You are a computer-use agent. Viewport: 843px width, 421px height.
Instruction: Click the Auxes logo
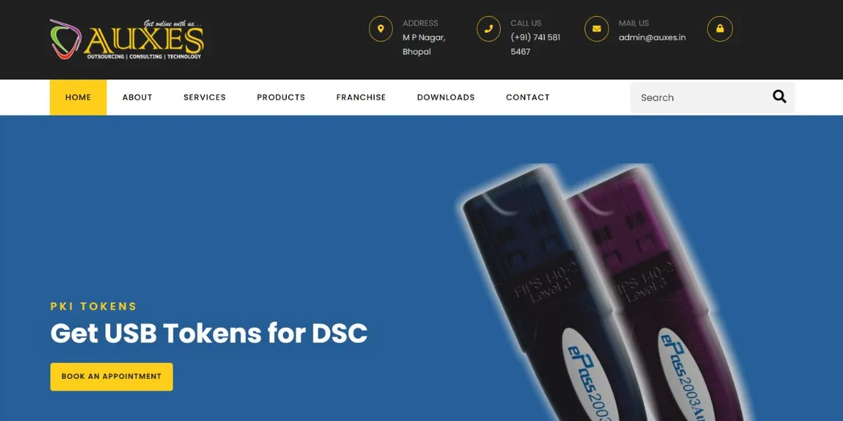tap(127, 39)
